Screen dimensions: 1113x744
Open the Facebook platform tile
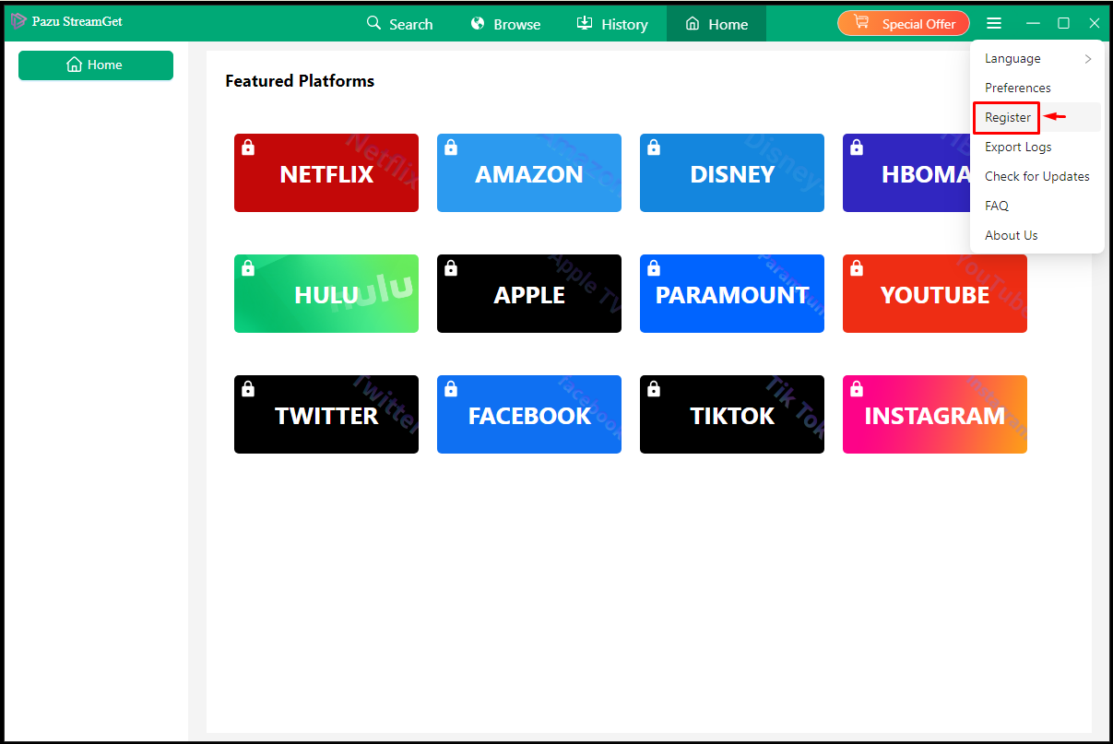tap(529, 415)
